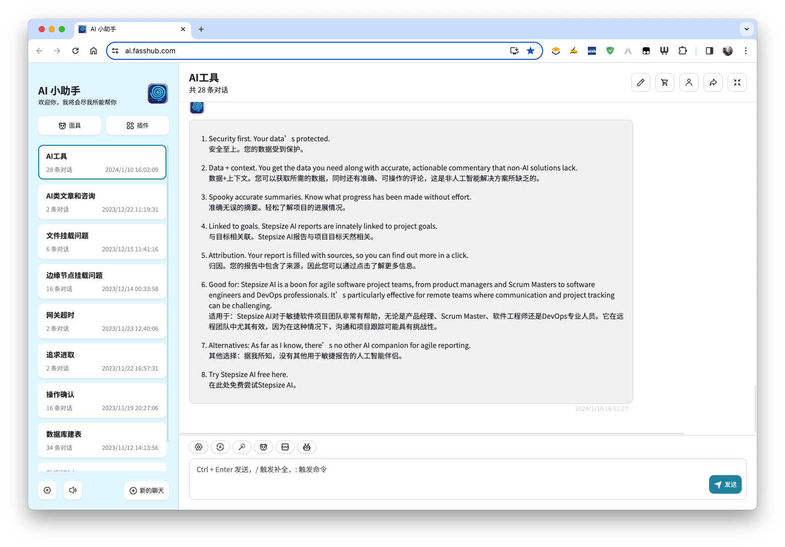The width and height of the screenshot is (785, 547).
Task: Click the robot model icon above input
Action: tap(307, 447)
